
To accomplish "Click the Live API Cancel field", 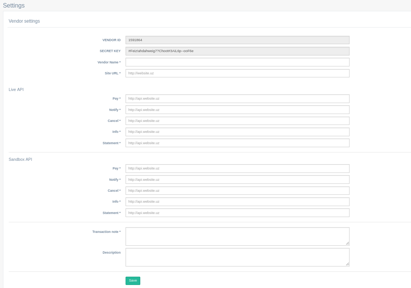I will [237, 121].
